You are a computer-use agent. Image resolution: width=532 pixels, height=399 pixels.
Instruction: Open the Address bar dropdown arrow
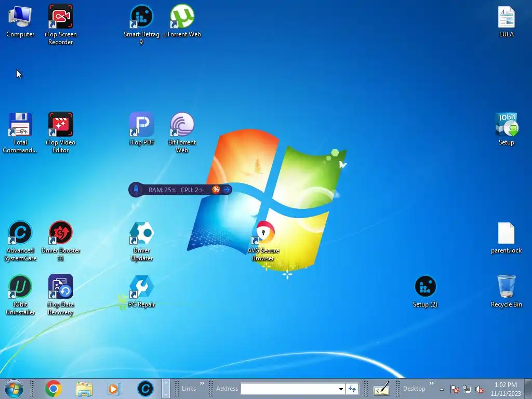click(341, 389)
